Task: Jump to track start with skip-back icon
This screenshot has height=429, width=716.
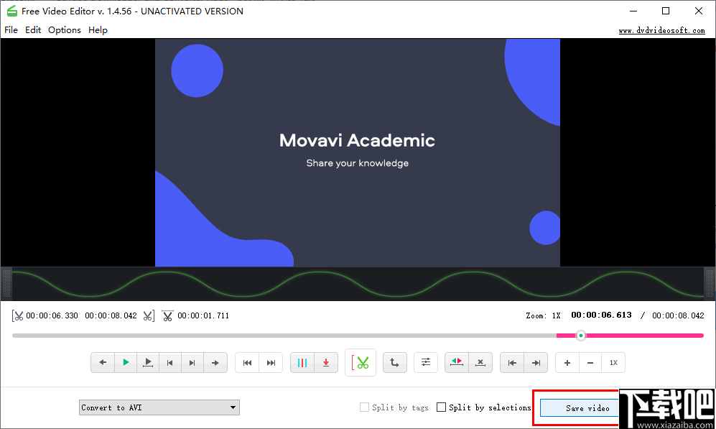Action: [x=248, y=362]
